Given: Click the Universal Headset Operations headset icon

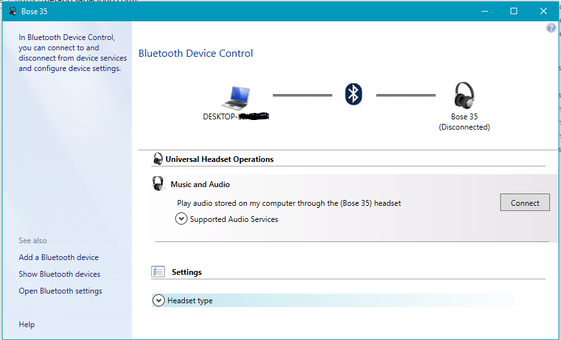Looking at the screenshot, I should tap(158, 159).
